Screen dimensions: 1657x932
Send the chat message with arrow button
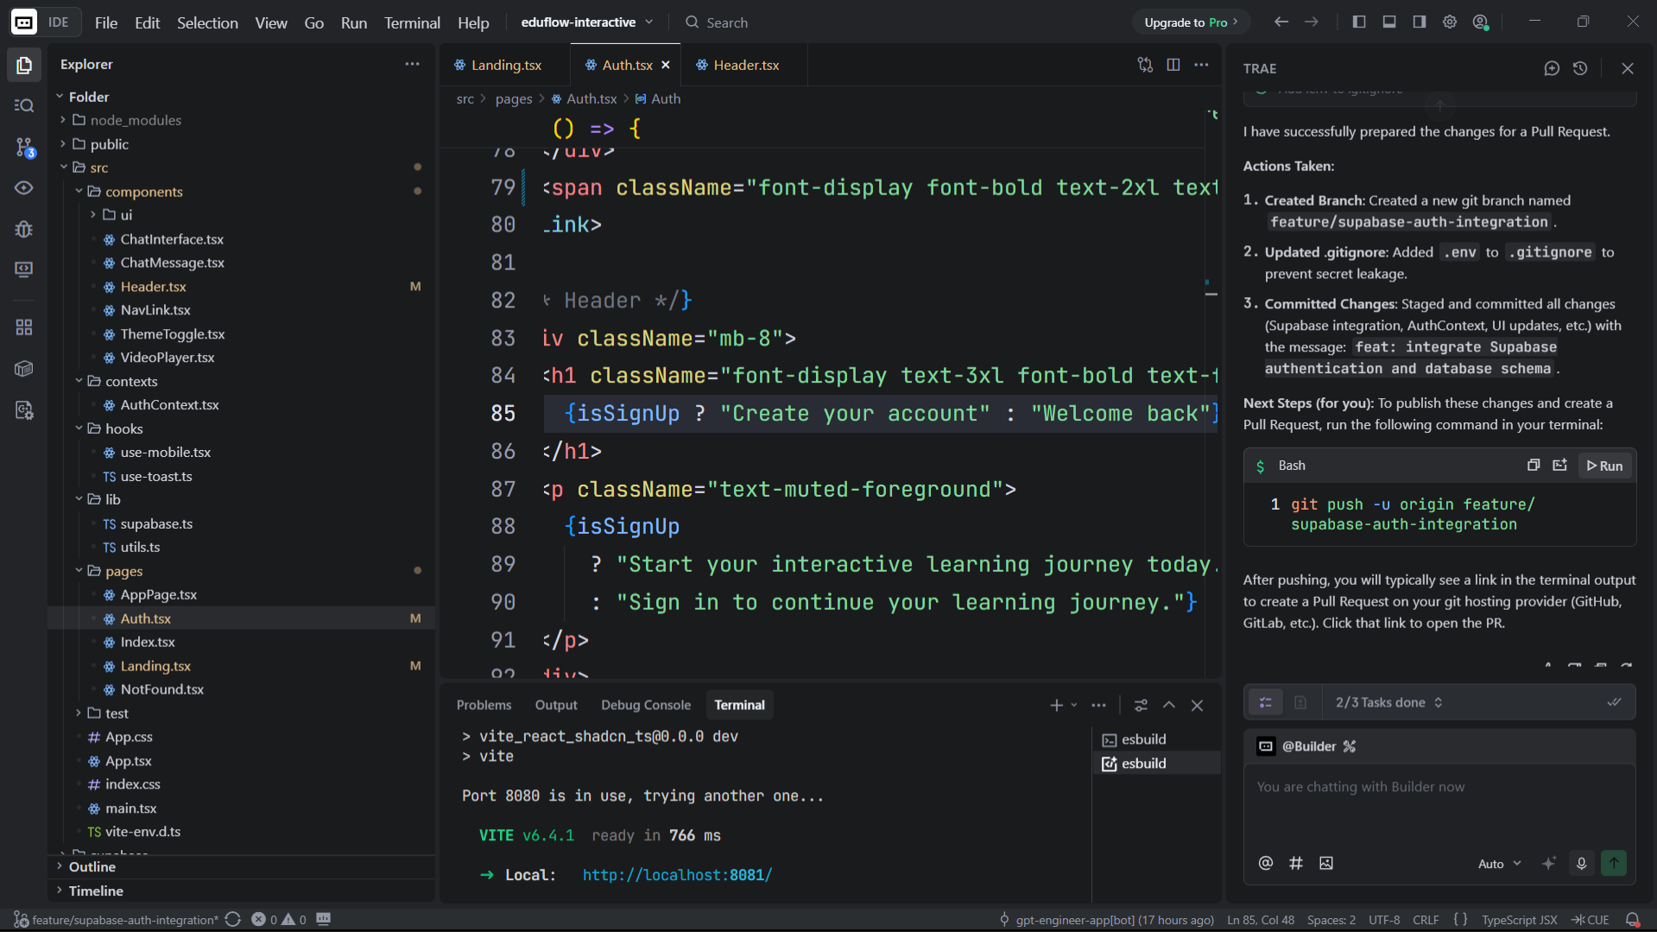[x=1614, y=863]
